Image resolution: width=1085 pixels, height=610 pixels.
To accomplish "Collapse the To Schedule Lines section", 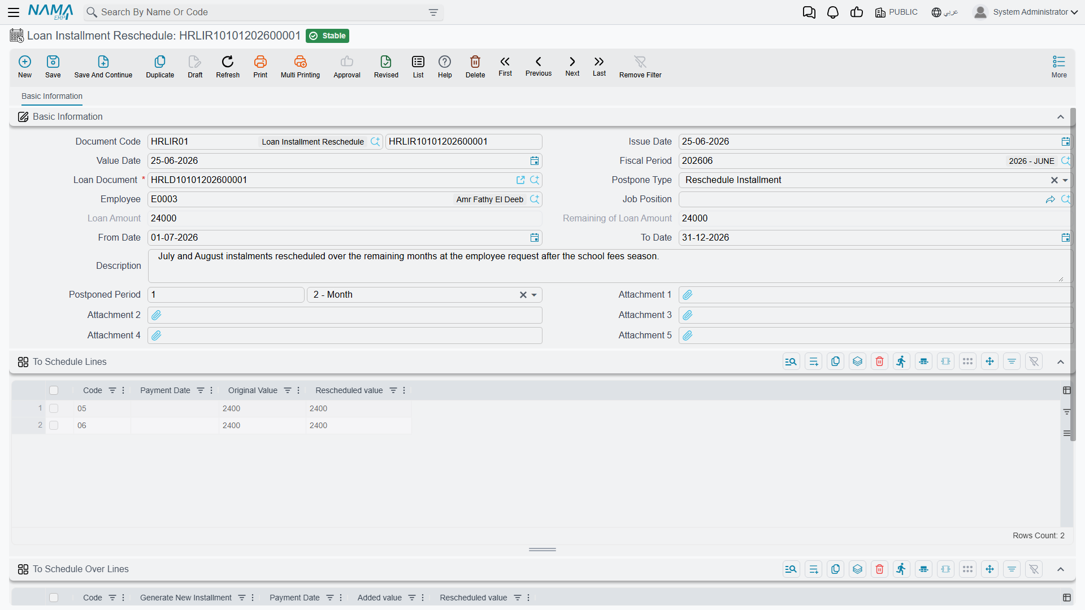I will click(x=1061, y=362).
